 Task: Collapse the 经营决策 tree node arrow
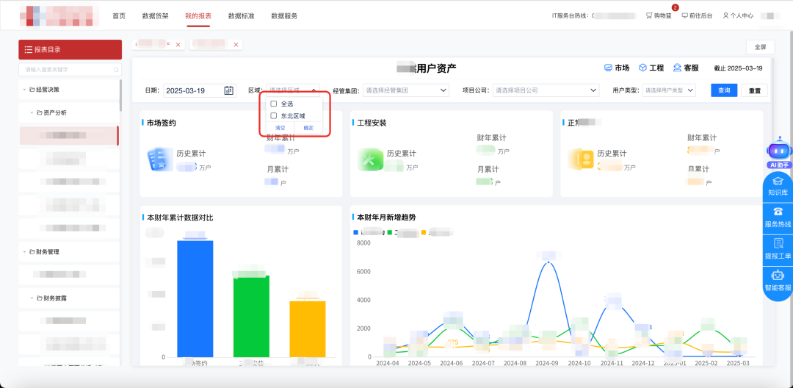[x=24, y=90]
